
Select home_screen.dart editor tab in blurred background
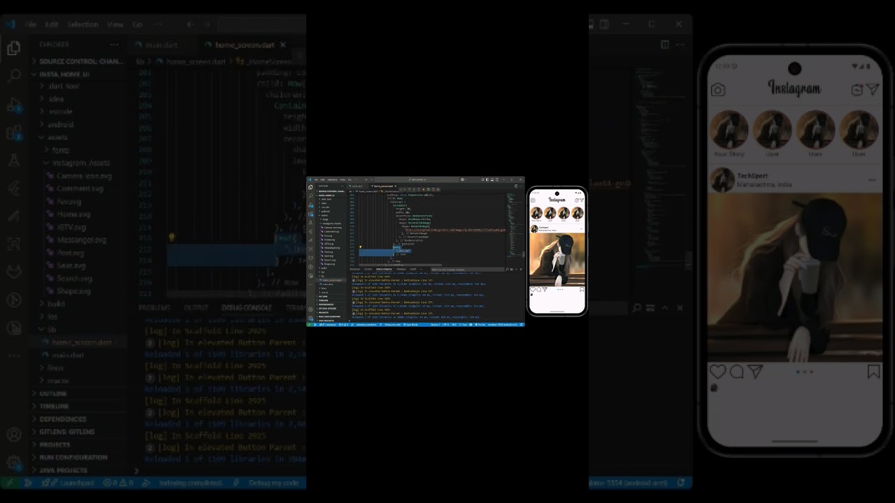pos(244,45)
